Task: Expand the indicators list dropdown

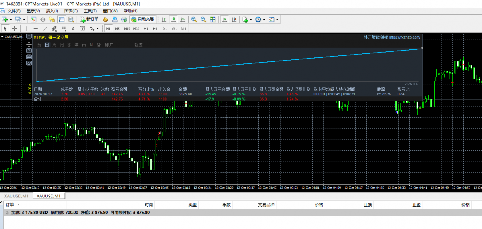Action: 251,19
